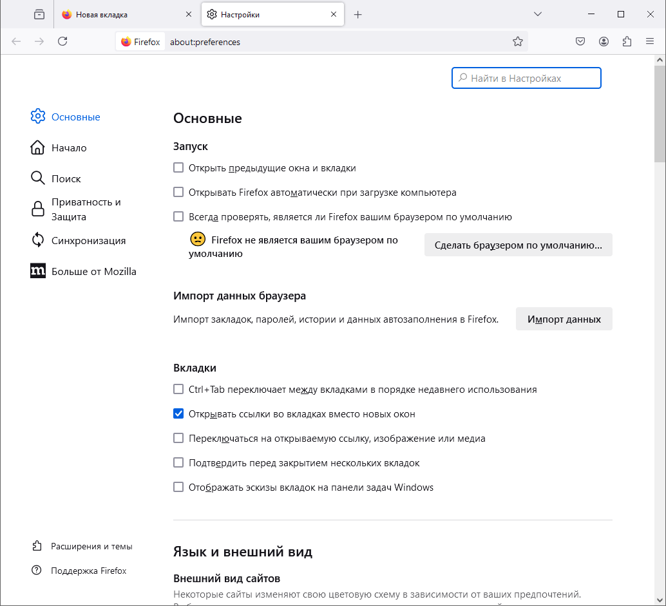Enable "Подтвердить перед закрытием нескольких вкладок" checkbox

pos(179,463)
